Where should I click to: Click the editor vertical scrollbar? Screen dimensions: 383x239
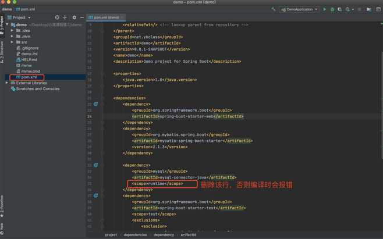381,105
